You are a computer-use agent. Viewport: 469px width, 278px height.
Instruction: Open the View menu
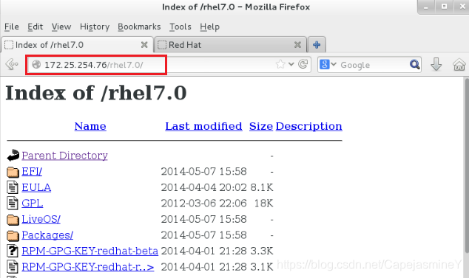click(61, 27)
